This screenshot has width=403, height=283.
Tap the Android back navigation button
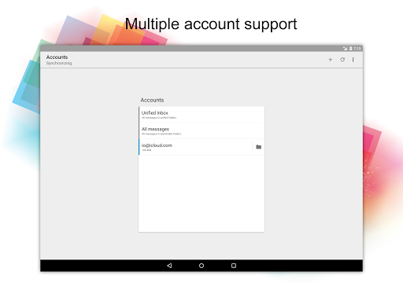coord(169,266)
